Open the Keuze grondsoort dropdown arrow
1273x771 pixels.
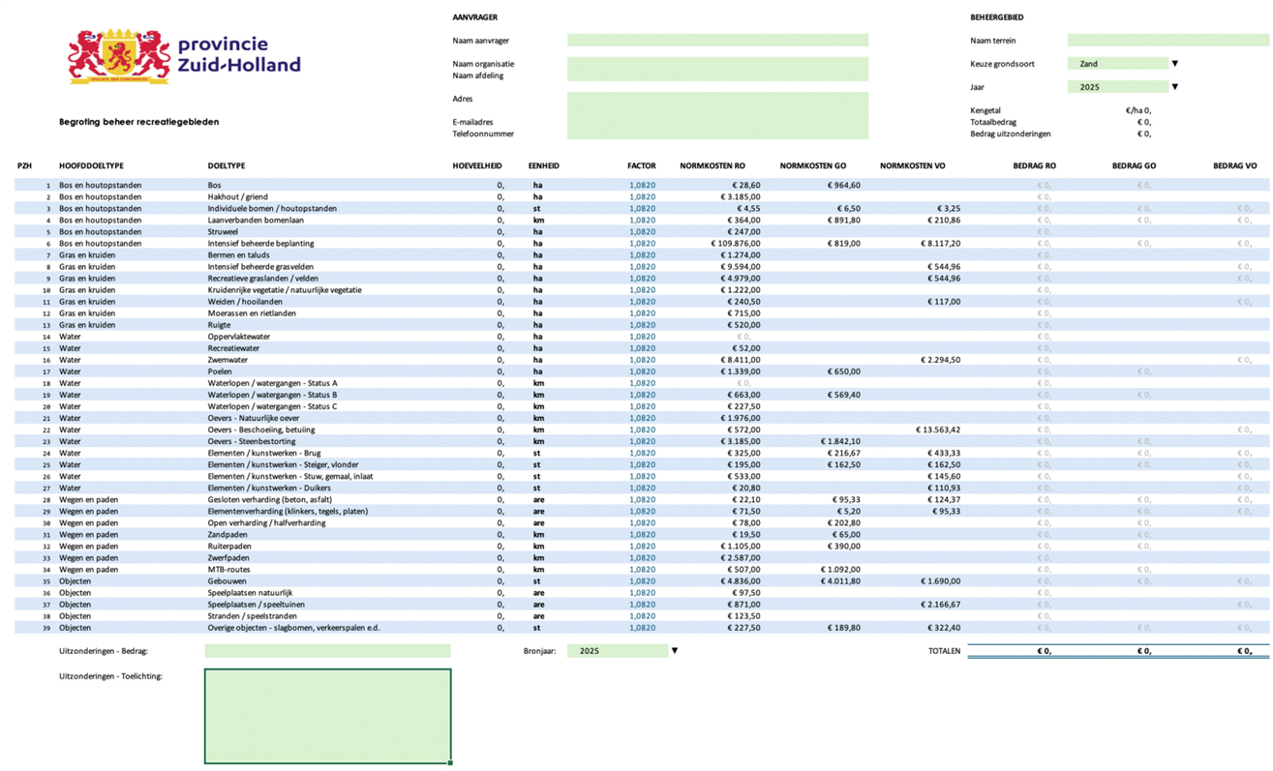tap(1175, 64)
